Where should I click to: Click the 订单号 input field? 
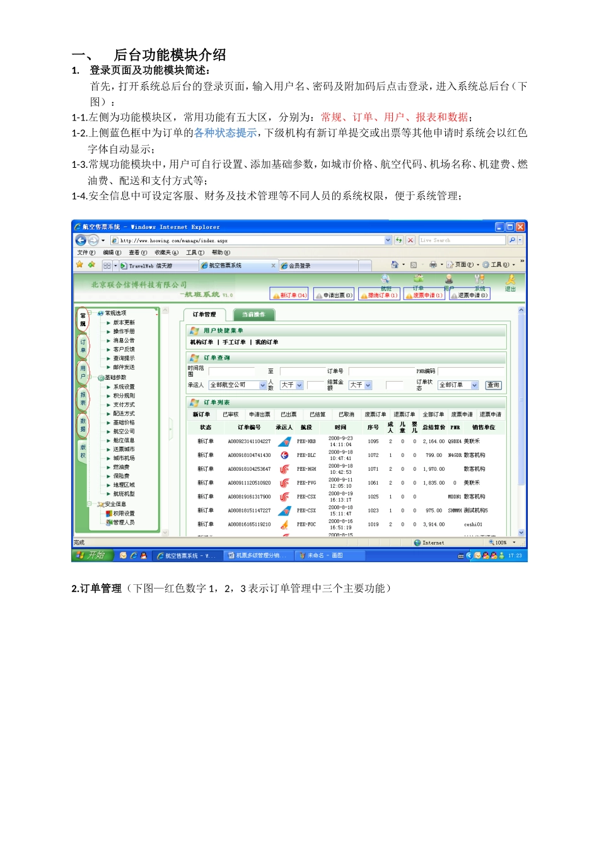381,372
